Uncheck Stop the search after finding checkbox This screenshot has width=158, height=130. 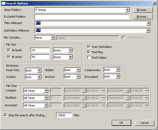coord(5,115)
